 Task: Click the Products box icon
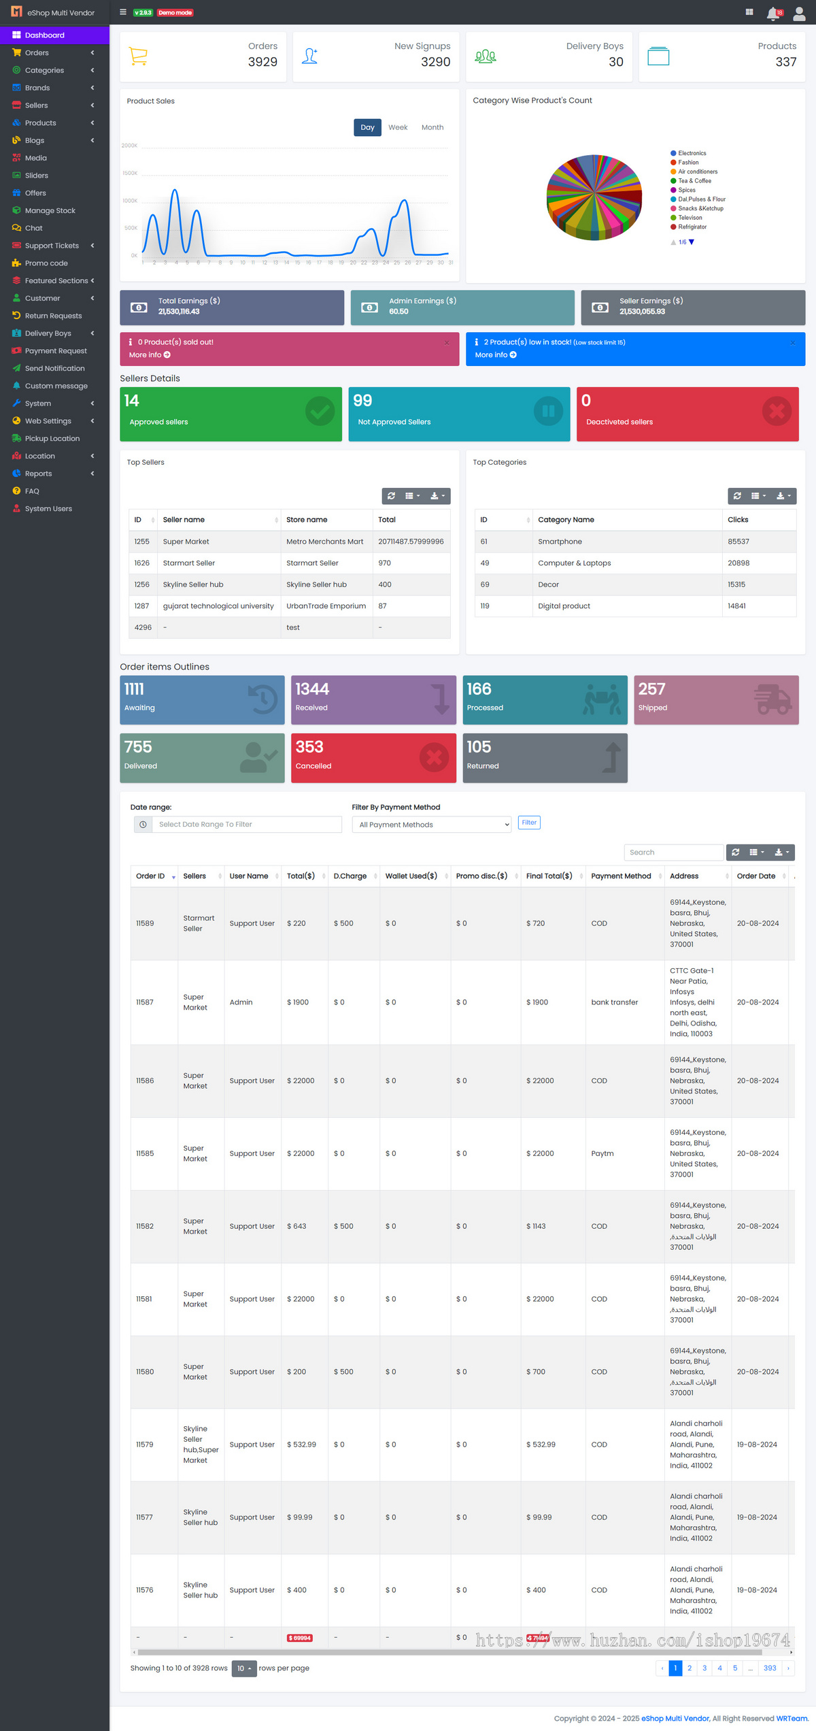coord(658,56)
